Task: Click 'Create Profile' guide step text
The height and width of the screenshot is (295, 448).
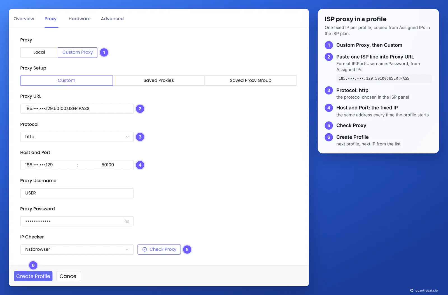Action: coord(352,137)
